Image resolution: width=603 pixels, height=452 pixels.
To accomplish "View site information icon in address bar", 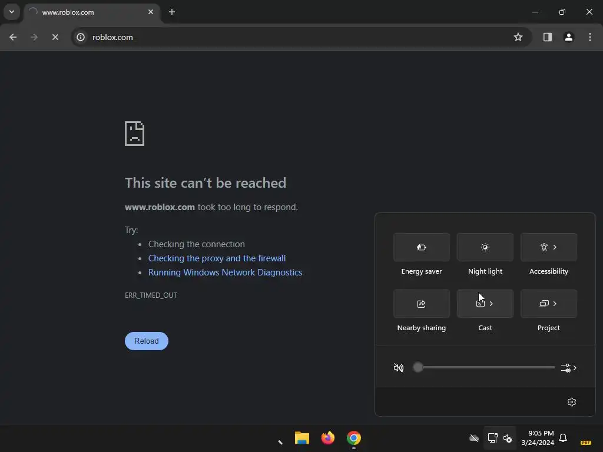I will (x=81, y=37).
